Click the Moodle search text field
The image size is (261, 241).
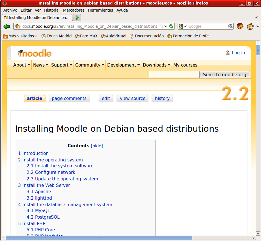click(174, 74)
